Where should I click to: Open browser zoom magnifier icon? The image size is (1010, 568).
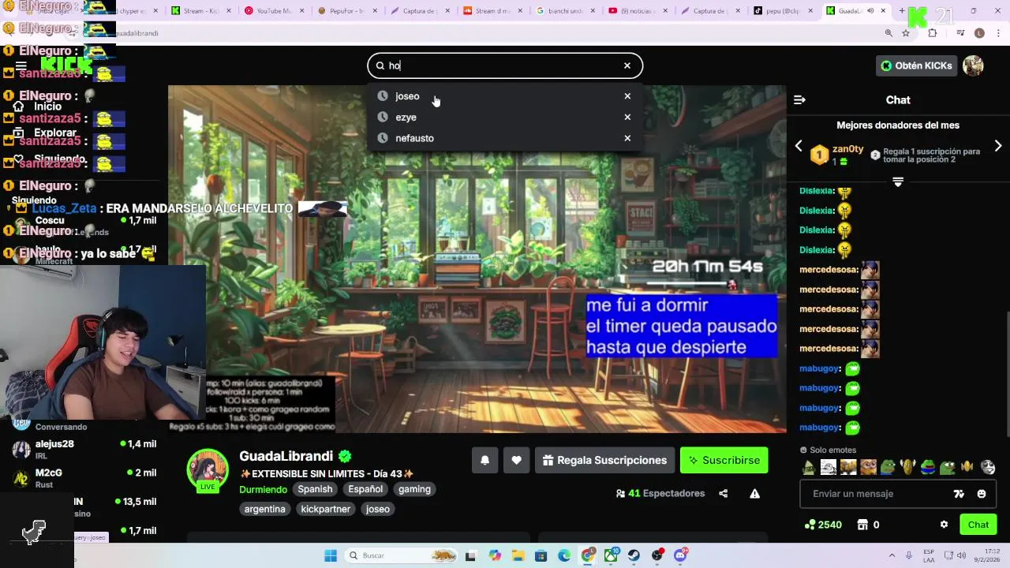(888, 33)
